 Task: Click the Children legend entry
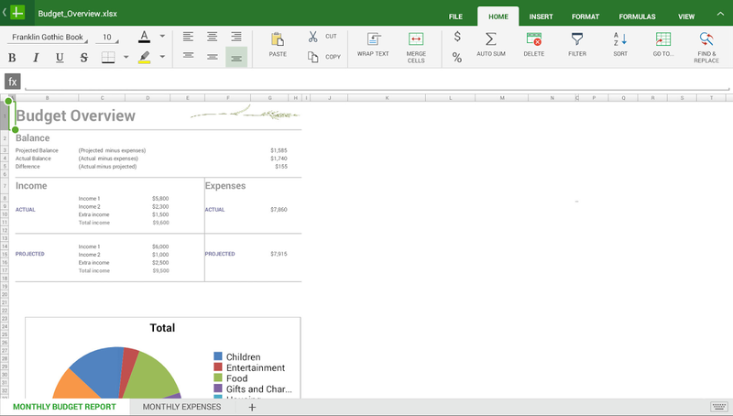tap(237, 356)
